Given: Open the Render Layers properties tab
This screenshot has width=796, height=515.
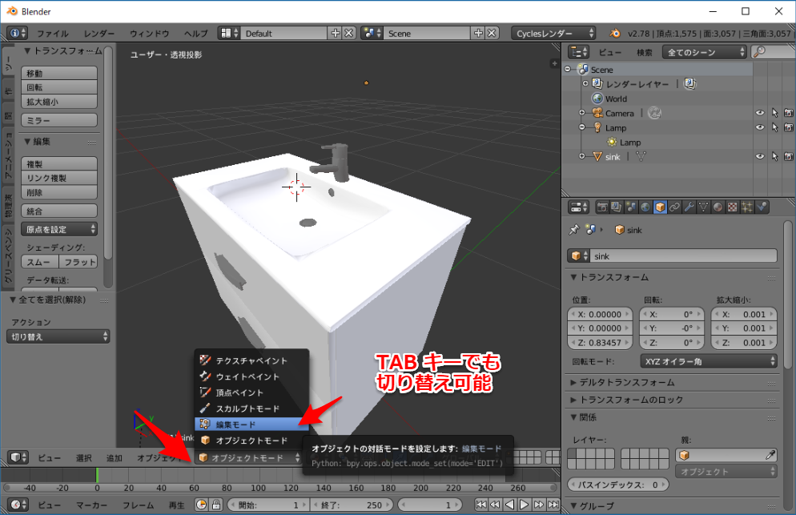Looking at the screenshot, I should [617, 207].
